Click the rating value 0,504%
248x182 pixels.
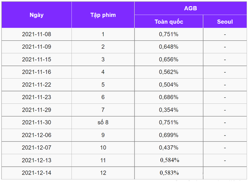tap(169, 85)
